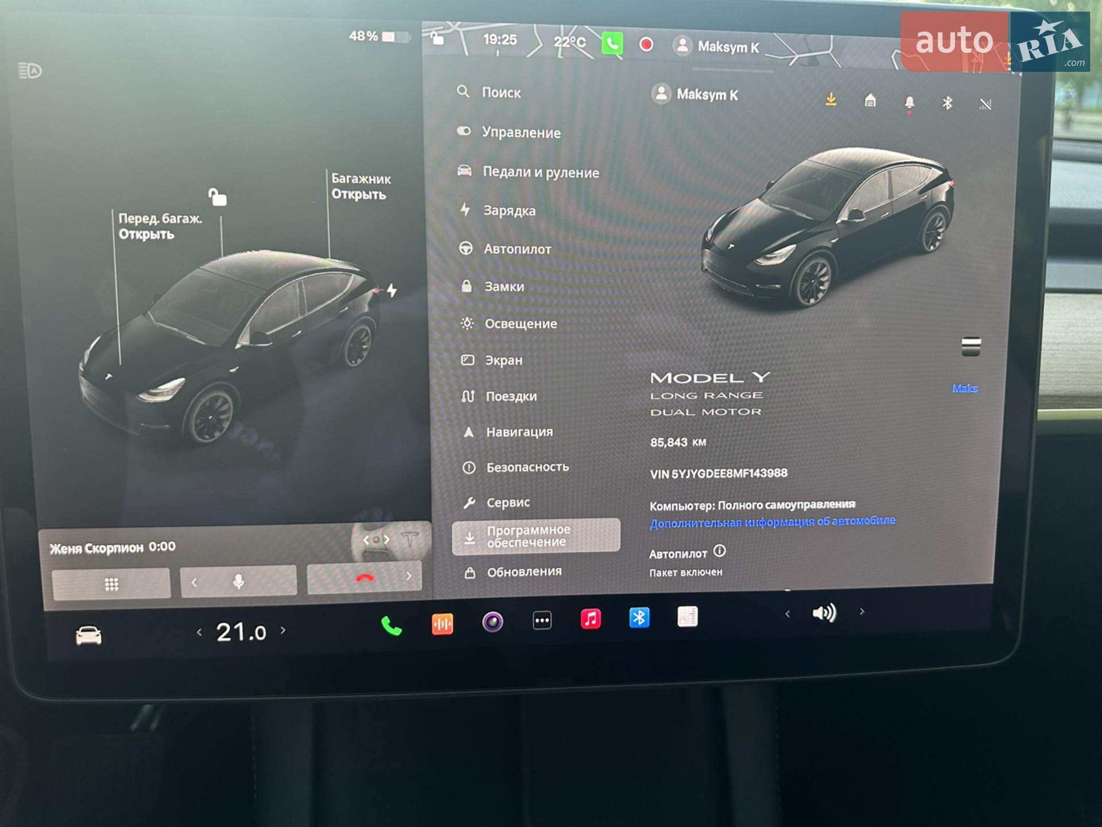Image resolution: width=1102 pixels, height=827 pixels.
Task: Lower volume with left chevron
Action: click(787, 613)
